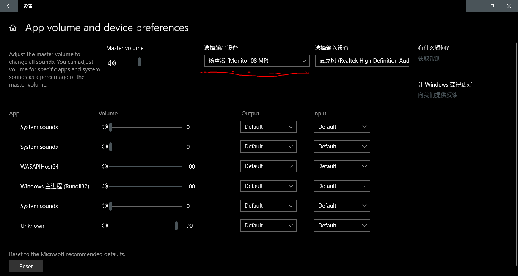The image size is (518, 276).
Task: Expand Output dropdown for WASAPIHost64
Action: pos(268,166)
